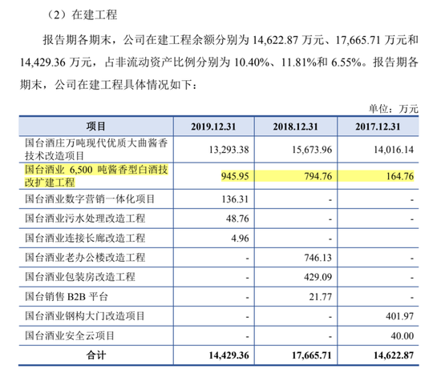Viewport: 441px width, 369px height.
Task: Click the percentage 10.40% in the paragraph
Action: click(x=252, y=62)
